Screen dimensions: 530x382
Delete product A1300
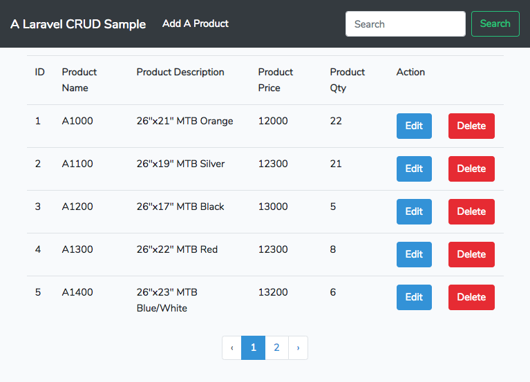[x=471, y=254]
